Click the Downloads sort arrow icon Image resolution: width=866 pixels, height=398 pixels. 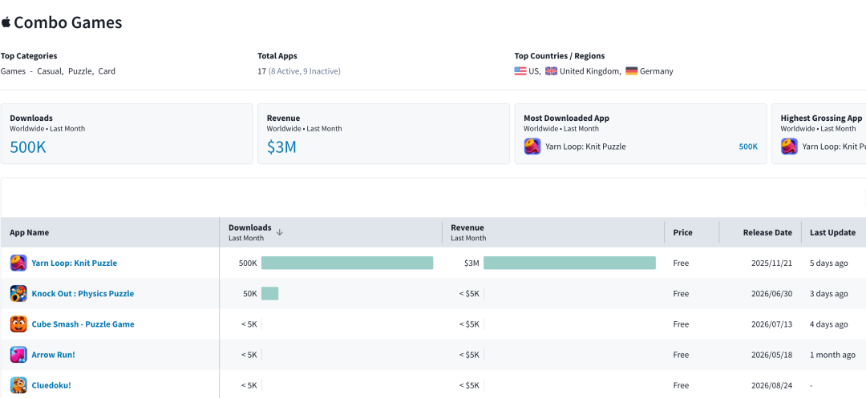tap(280, 232)
